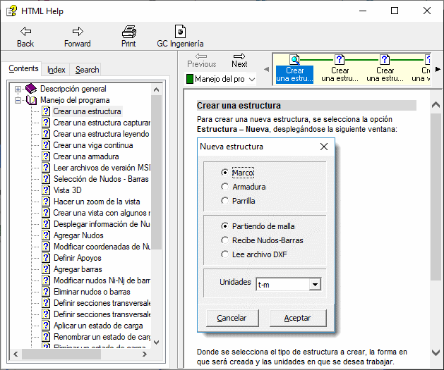
Task: Open 'Selección de Nudos - Barras' topic
Action: pyautogui.click(x=101, y=179)
